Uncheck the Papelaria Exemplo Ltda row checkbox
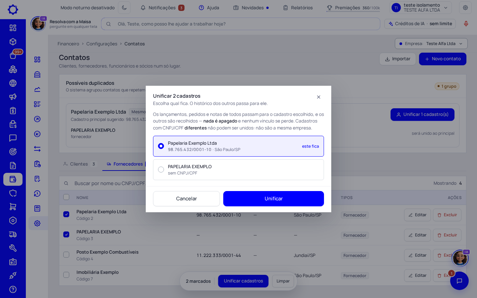 [66, 214]
